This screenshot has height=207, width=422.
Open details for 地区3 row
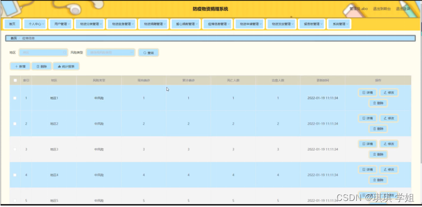(368, 144)
